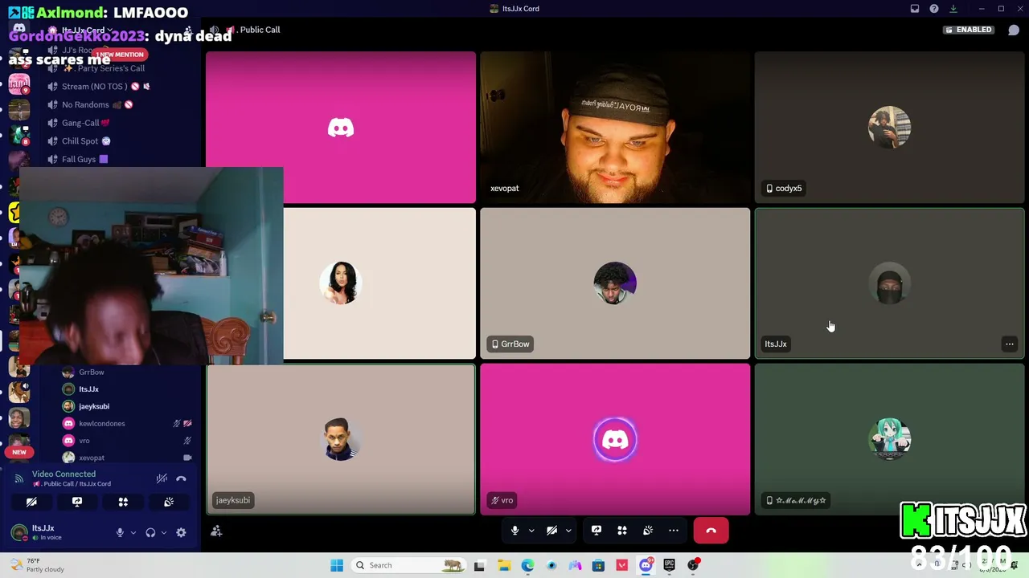This screenshot has width=1029, height=578.
Task: Open more options in call control bar
Action: point(674,531)
